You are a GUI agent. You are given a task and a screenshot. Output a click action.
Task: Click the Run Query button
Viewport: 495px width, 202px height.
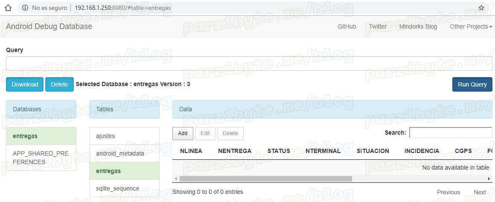tap(472, 84)
